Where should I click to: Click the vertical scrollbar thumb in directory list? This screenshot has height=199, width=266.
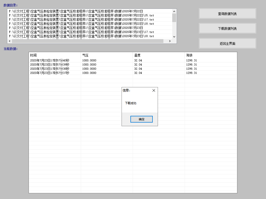point(174,18)
